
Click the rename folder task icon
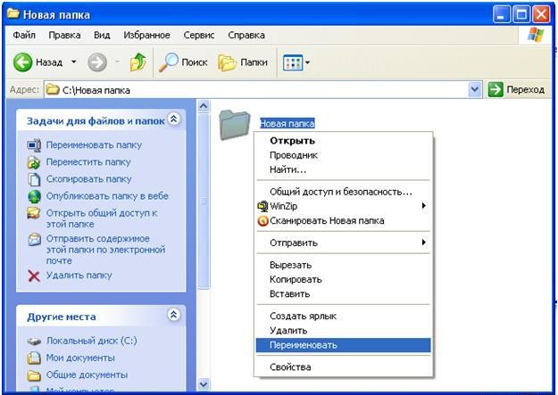pos(34,145)
